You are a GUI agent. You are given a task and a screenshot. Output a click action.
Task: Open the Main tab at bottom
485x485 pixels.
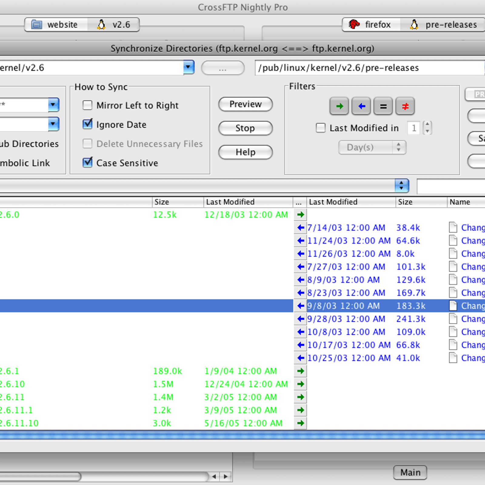point(410,472)
